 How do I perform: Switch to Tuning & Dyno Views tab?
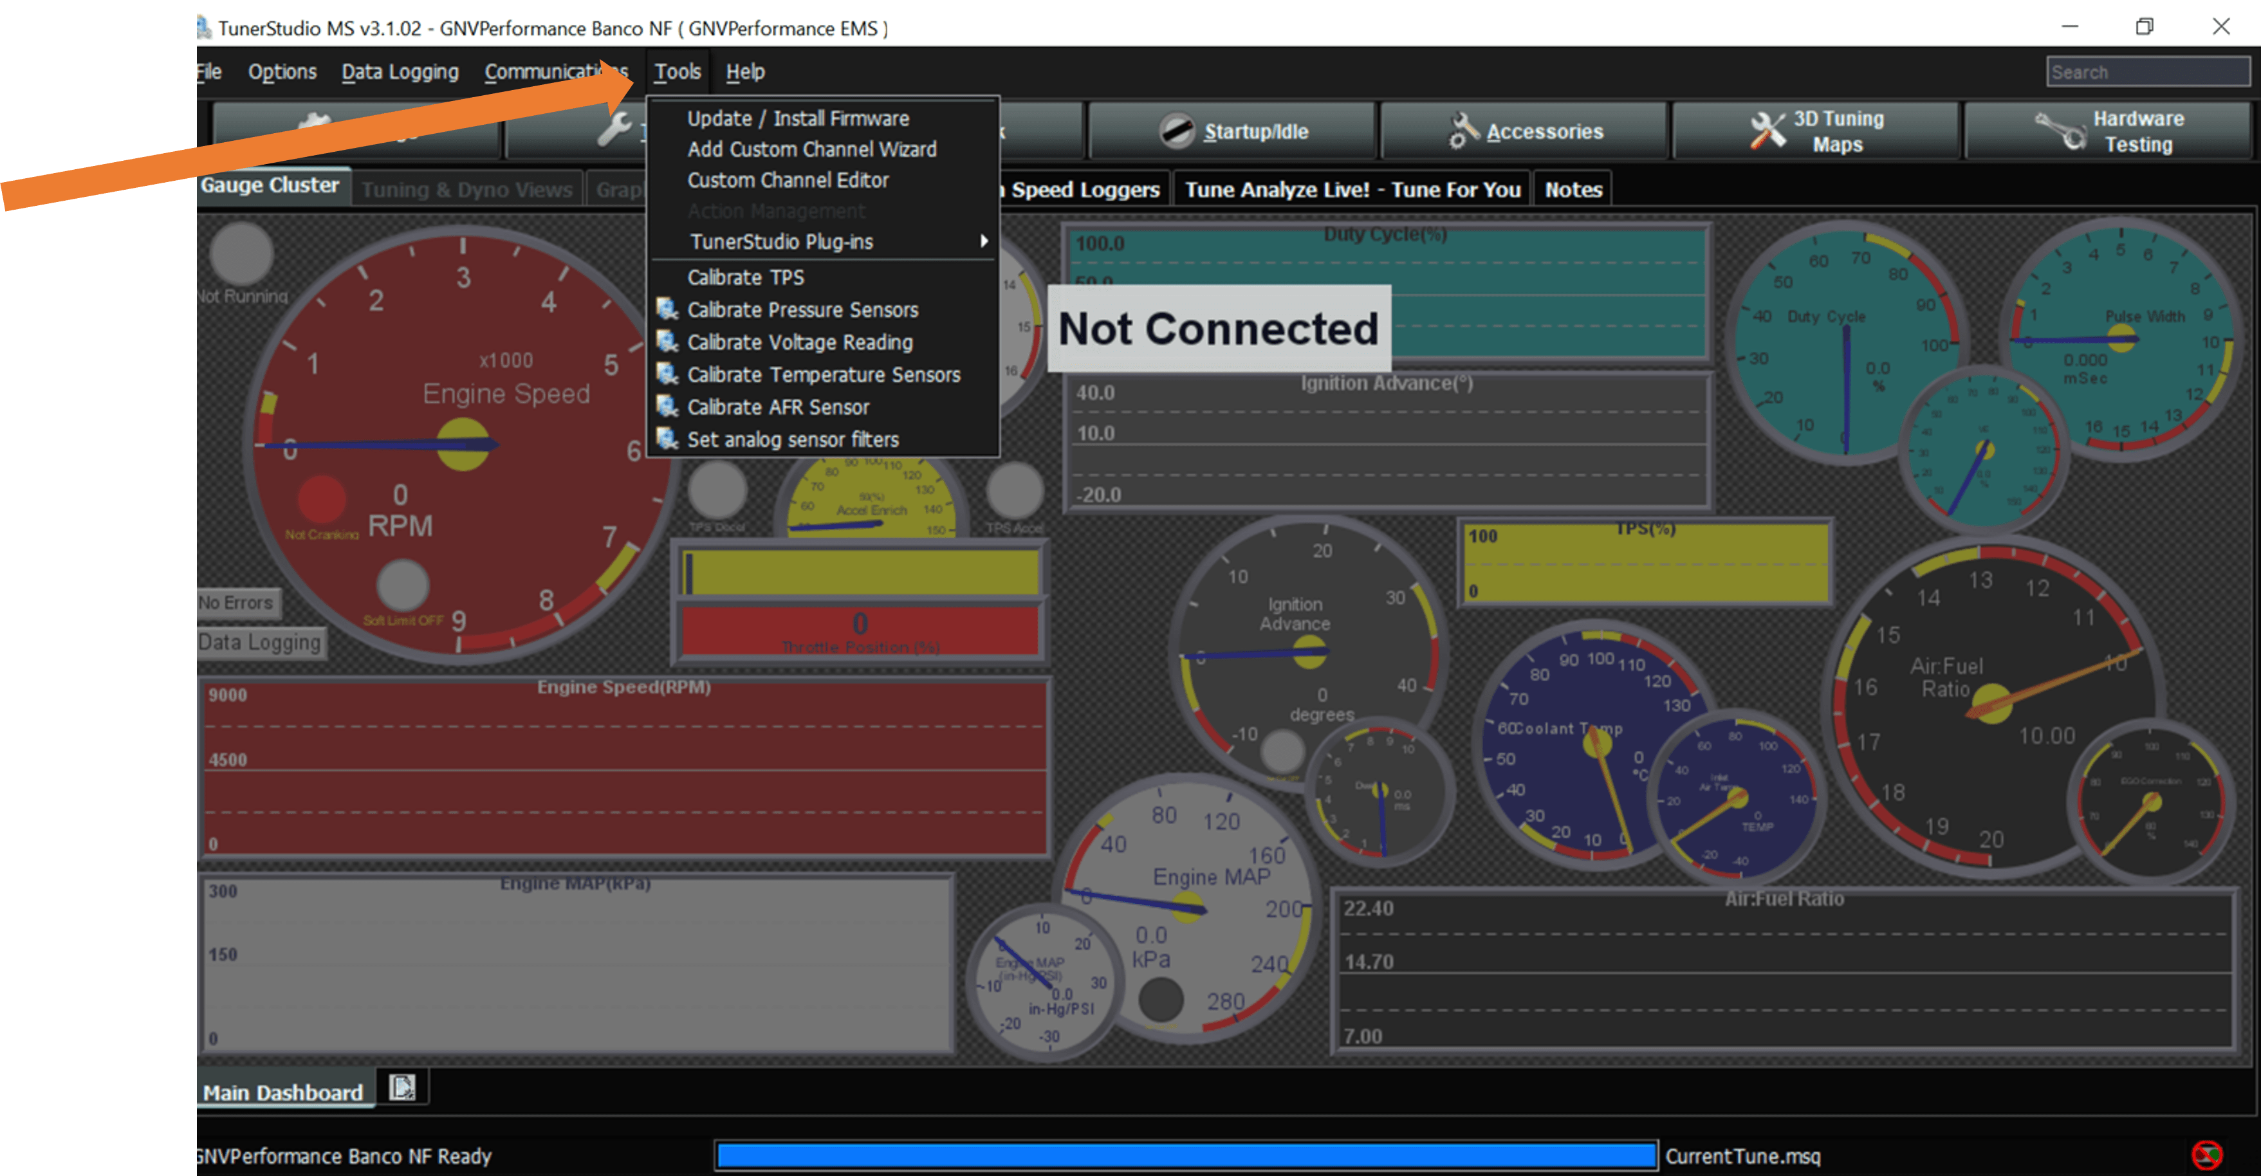(467, 190)
